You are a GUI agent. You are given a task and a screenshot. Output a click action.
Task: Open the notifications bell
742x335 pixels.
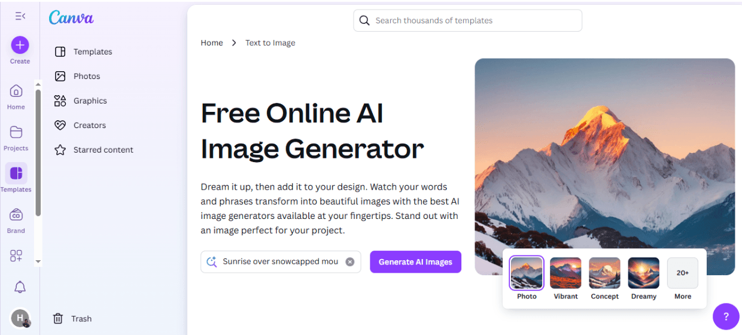tap(20, 288)
